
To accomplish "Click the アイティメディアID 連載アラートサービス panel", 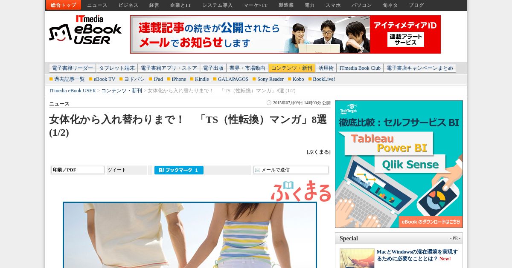I will 405,34.
